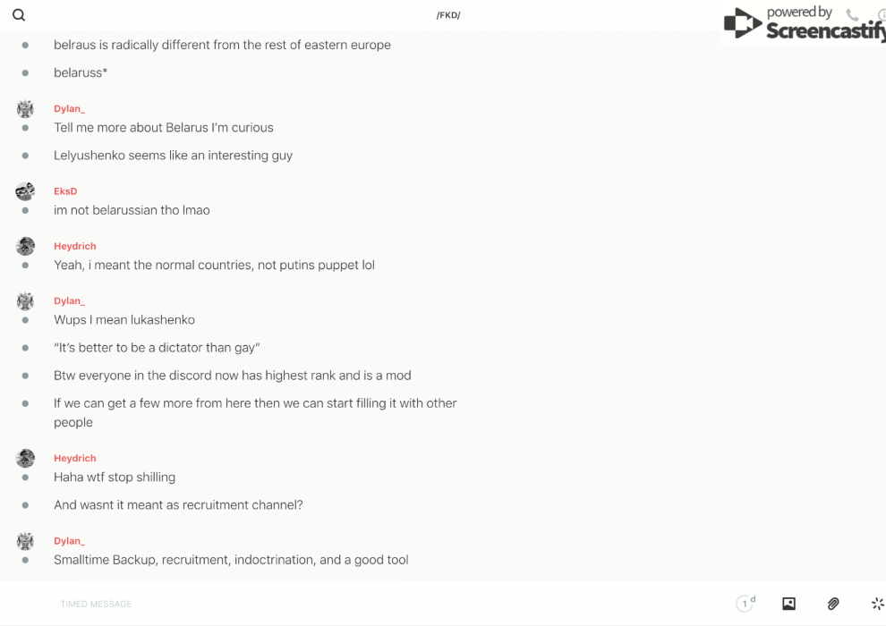The width and height of the screenshot is (886, 626).
Task: Click Dylan_'s avatar above the Belarus question
Action: click(x=25, y=108)
